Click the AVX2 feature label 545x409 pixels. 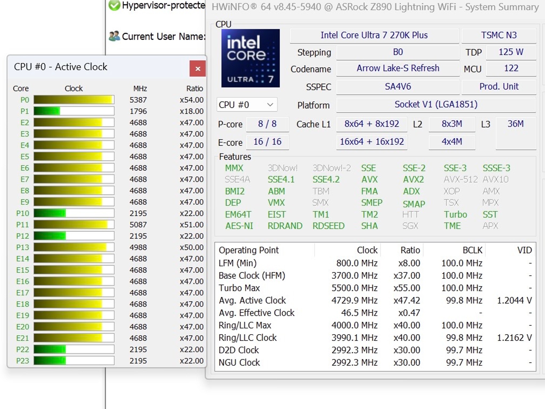[413, 180]
